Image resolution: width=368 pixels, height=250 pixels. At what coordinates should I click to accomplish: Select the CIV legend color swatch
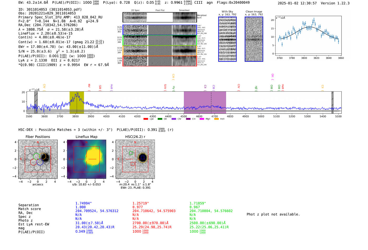click(174, 119)
